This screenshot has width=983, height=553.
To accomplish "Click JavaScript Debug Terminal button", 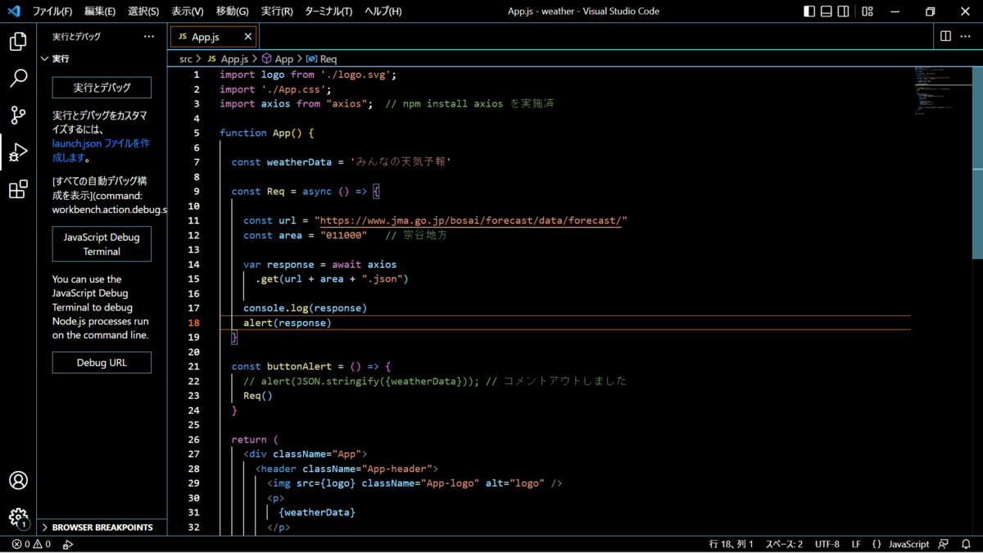I will click(x=102, y=244).
